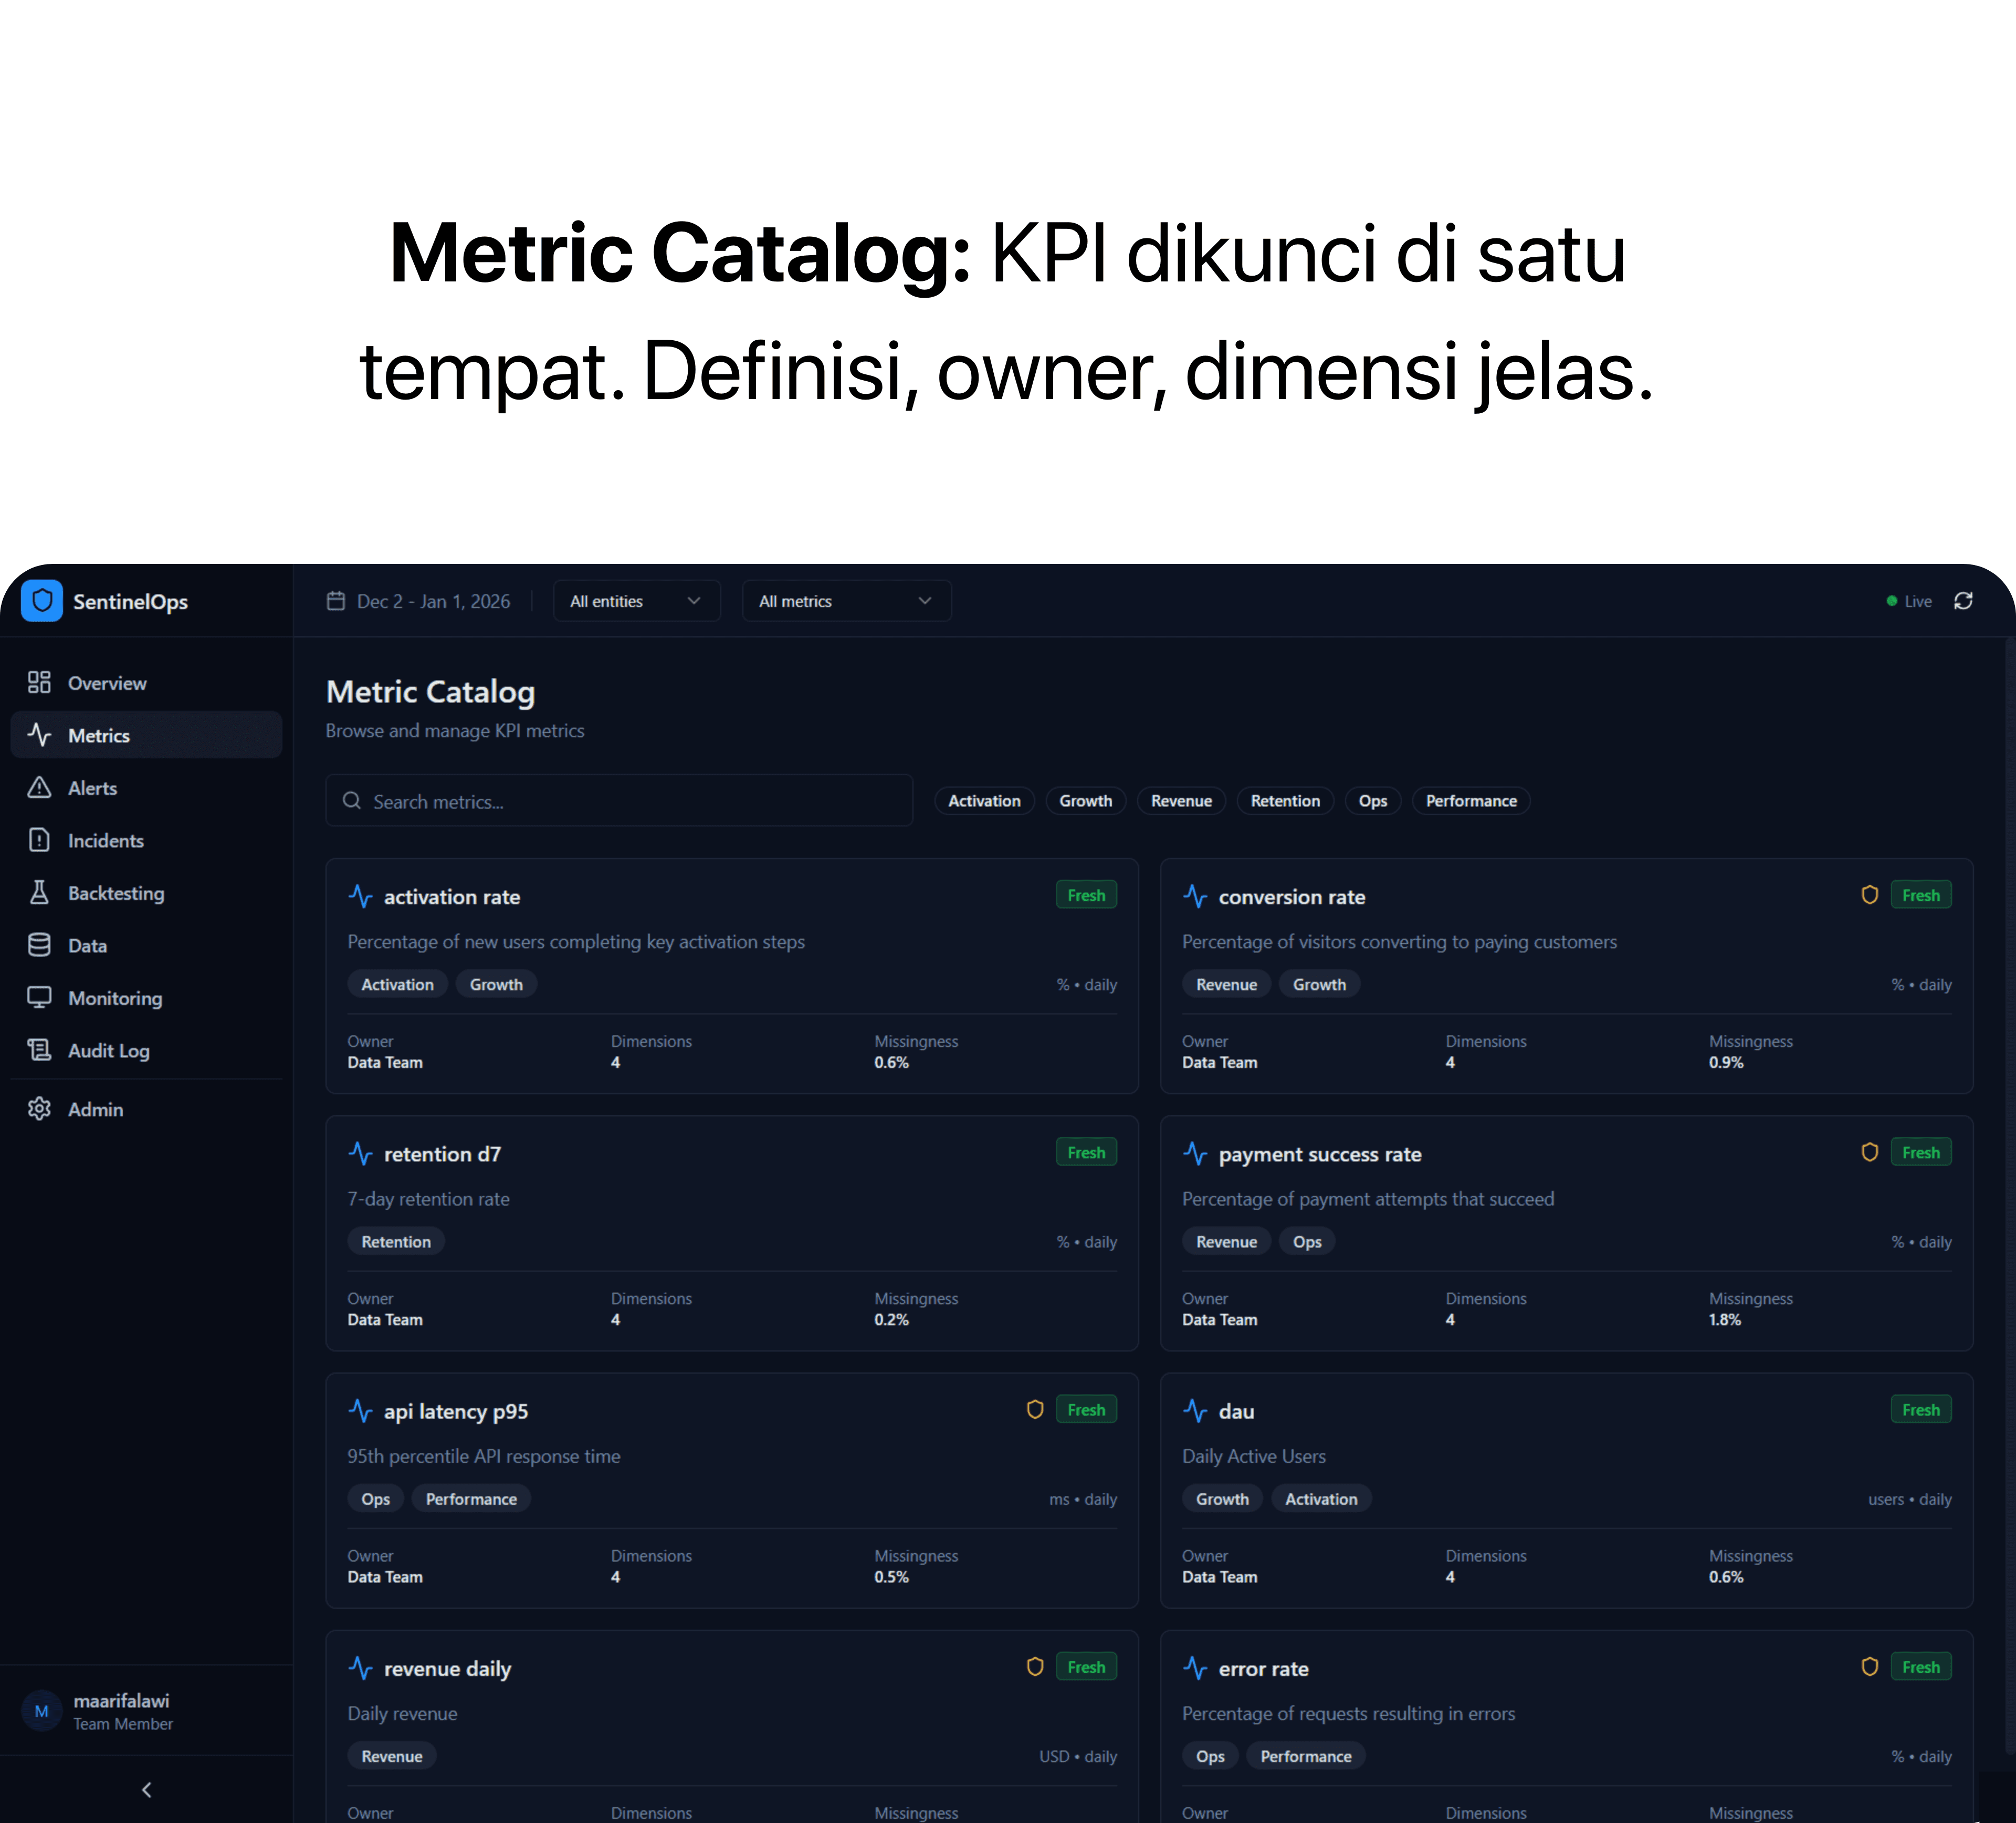Image resolution: width=2016 pixels, height=1823 pixels.
Task: Click shield icon on api latency p95 card
Action: point(1035,1410)
